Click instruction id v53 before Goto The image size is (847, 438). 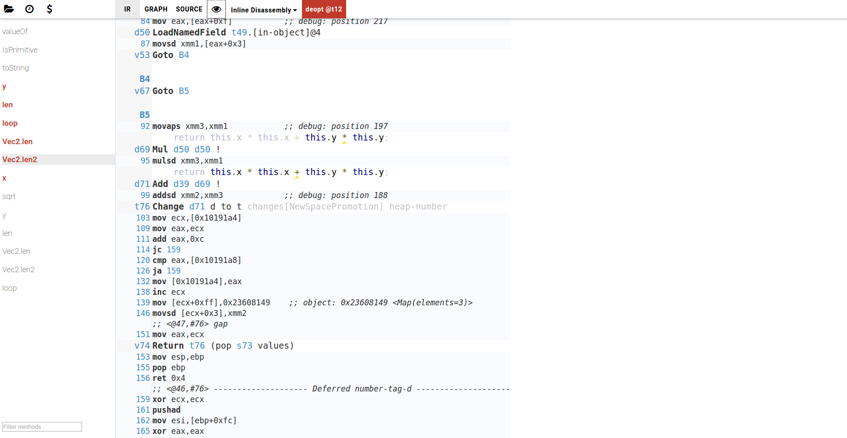[x=142, y=55]
